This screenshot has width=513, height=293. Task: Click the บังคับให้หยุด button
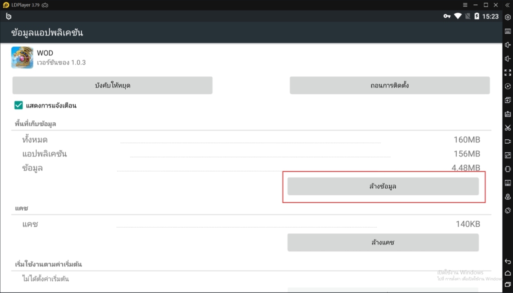[x=112, y=85]
